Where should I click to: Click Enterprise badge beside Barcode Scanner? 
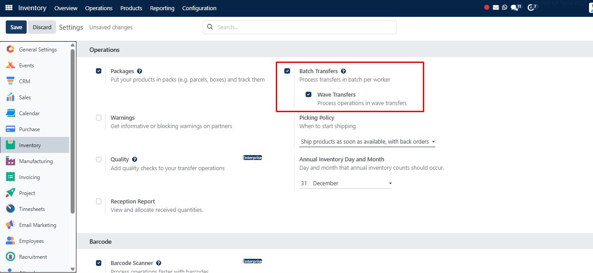(252, 261)
